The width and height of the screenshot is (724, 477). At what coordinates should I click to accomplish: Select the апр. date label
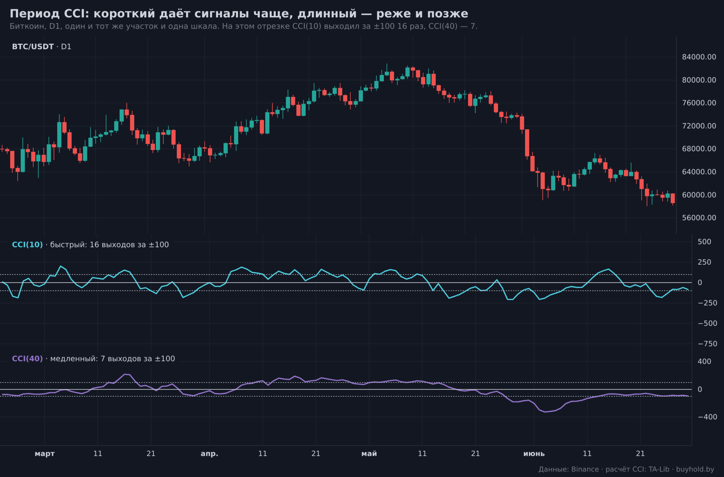pyautogui.click(x=209, y=454)
